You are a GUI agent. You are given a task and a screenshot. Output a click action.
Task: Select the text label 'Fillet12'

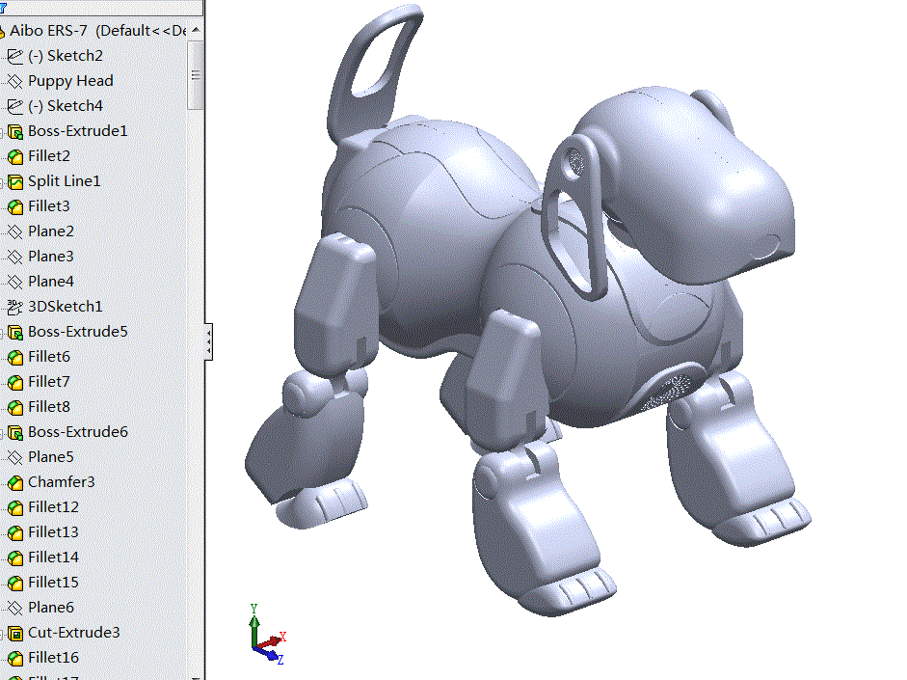(53, 507)
